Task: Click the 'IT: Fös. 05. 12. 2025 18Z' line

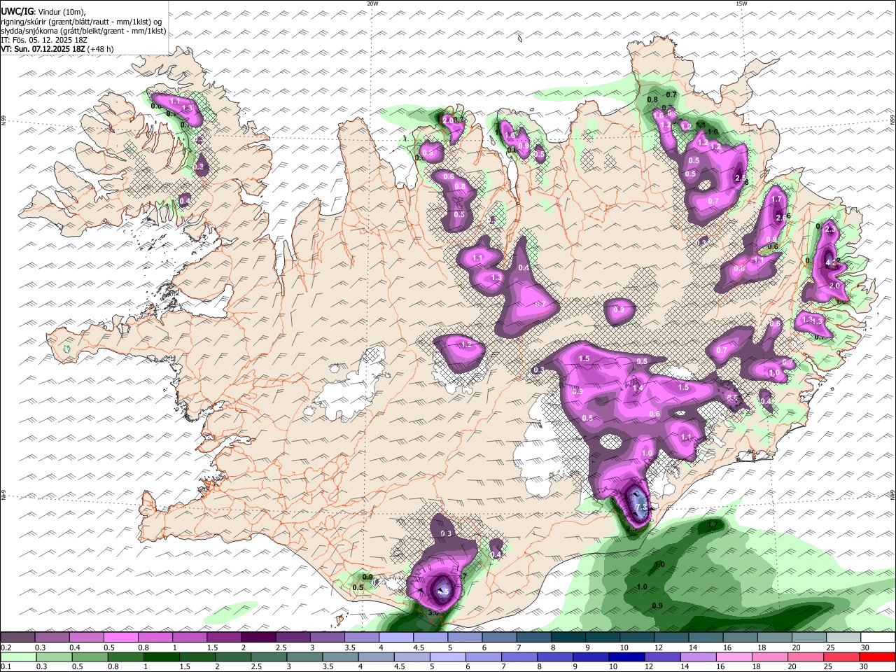Action: pos(44,40)
